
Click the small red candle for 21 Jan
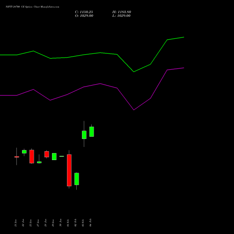tap(17, 157)
